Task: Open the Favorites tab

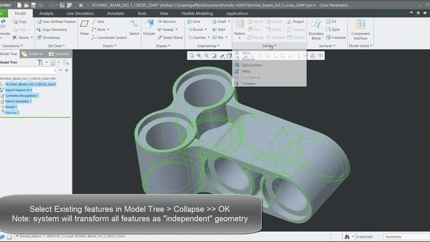Action: pos(59,54)
